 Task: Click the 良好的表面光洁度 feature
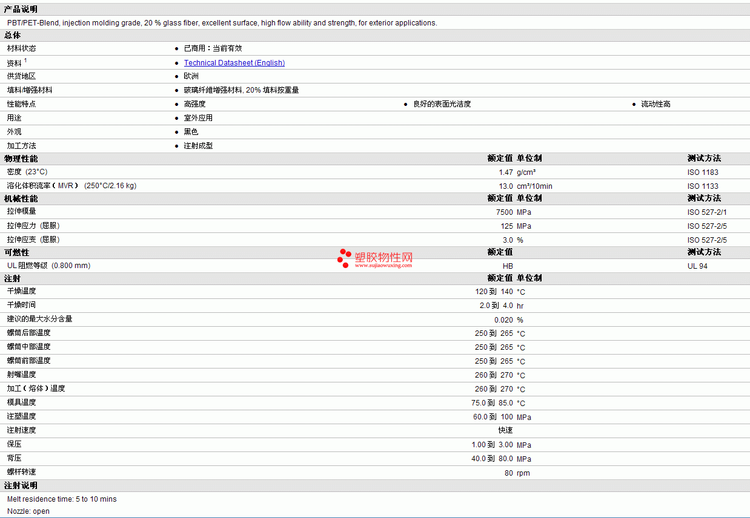point(442,104)
